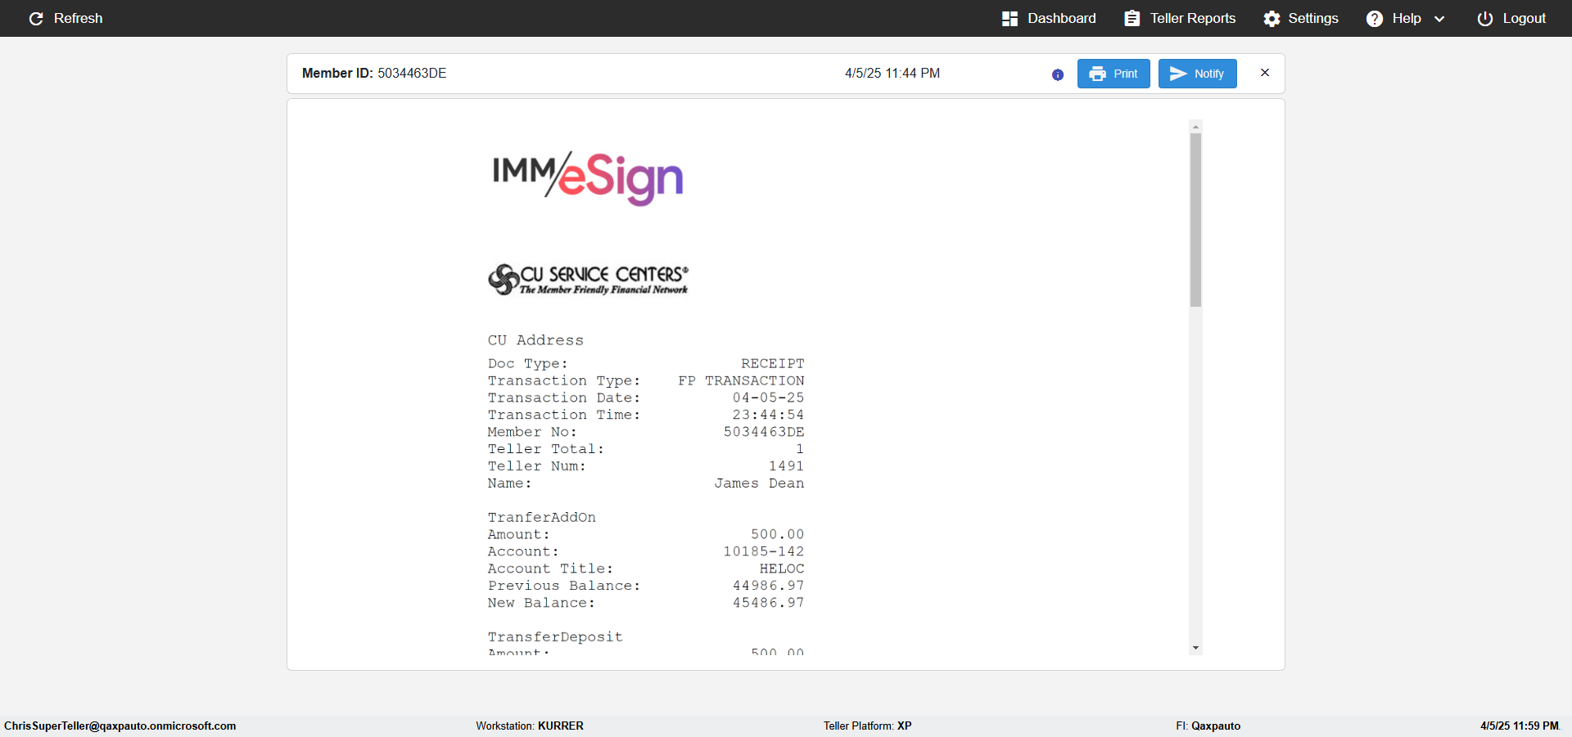This screenshot has height=737, width=1572.
Task: Click the Help question mark icon
Action: point(1375,19)
